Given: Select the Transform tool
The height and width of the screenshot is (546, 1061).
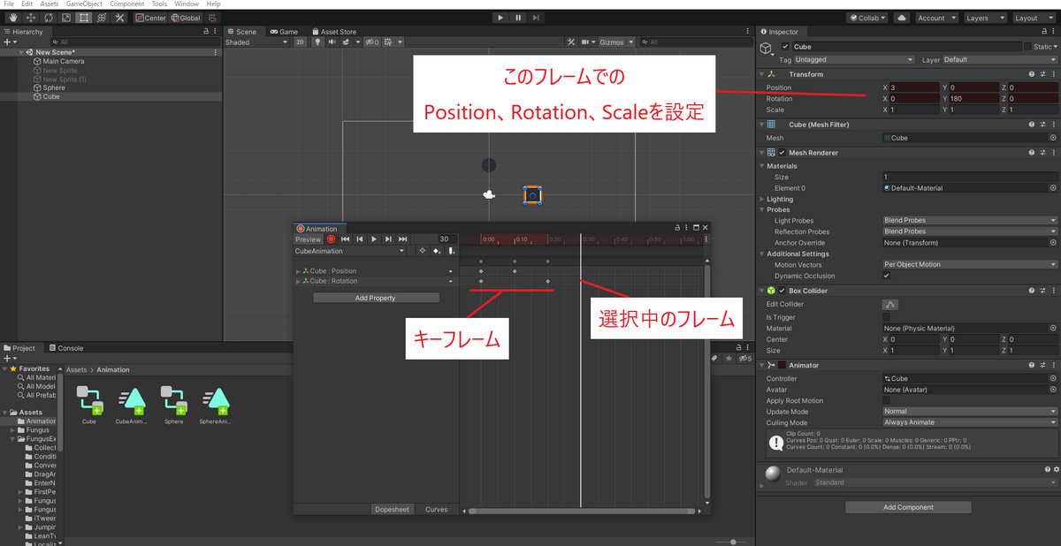Looking at the screenshot, I should tap(102, 18).
